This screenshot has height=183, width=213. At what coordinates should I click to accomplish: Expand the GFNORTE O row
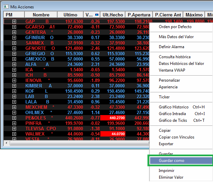pos(14,48)
